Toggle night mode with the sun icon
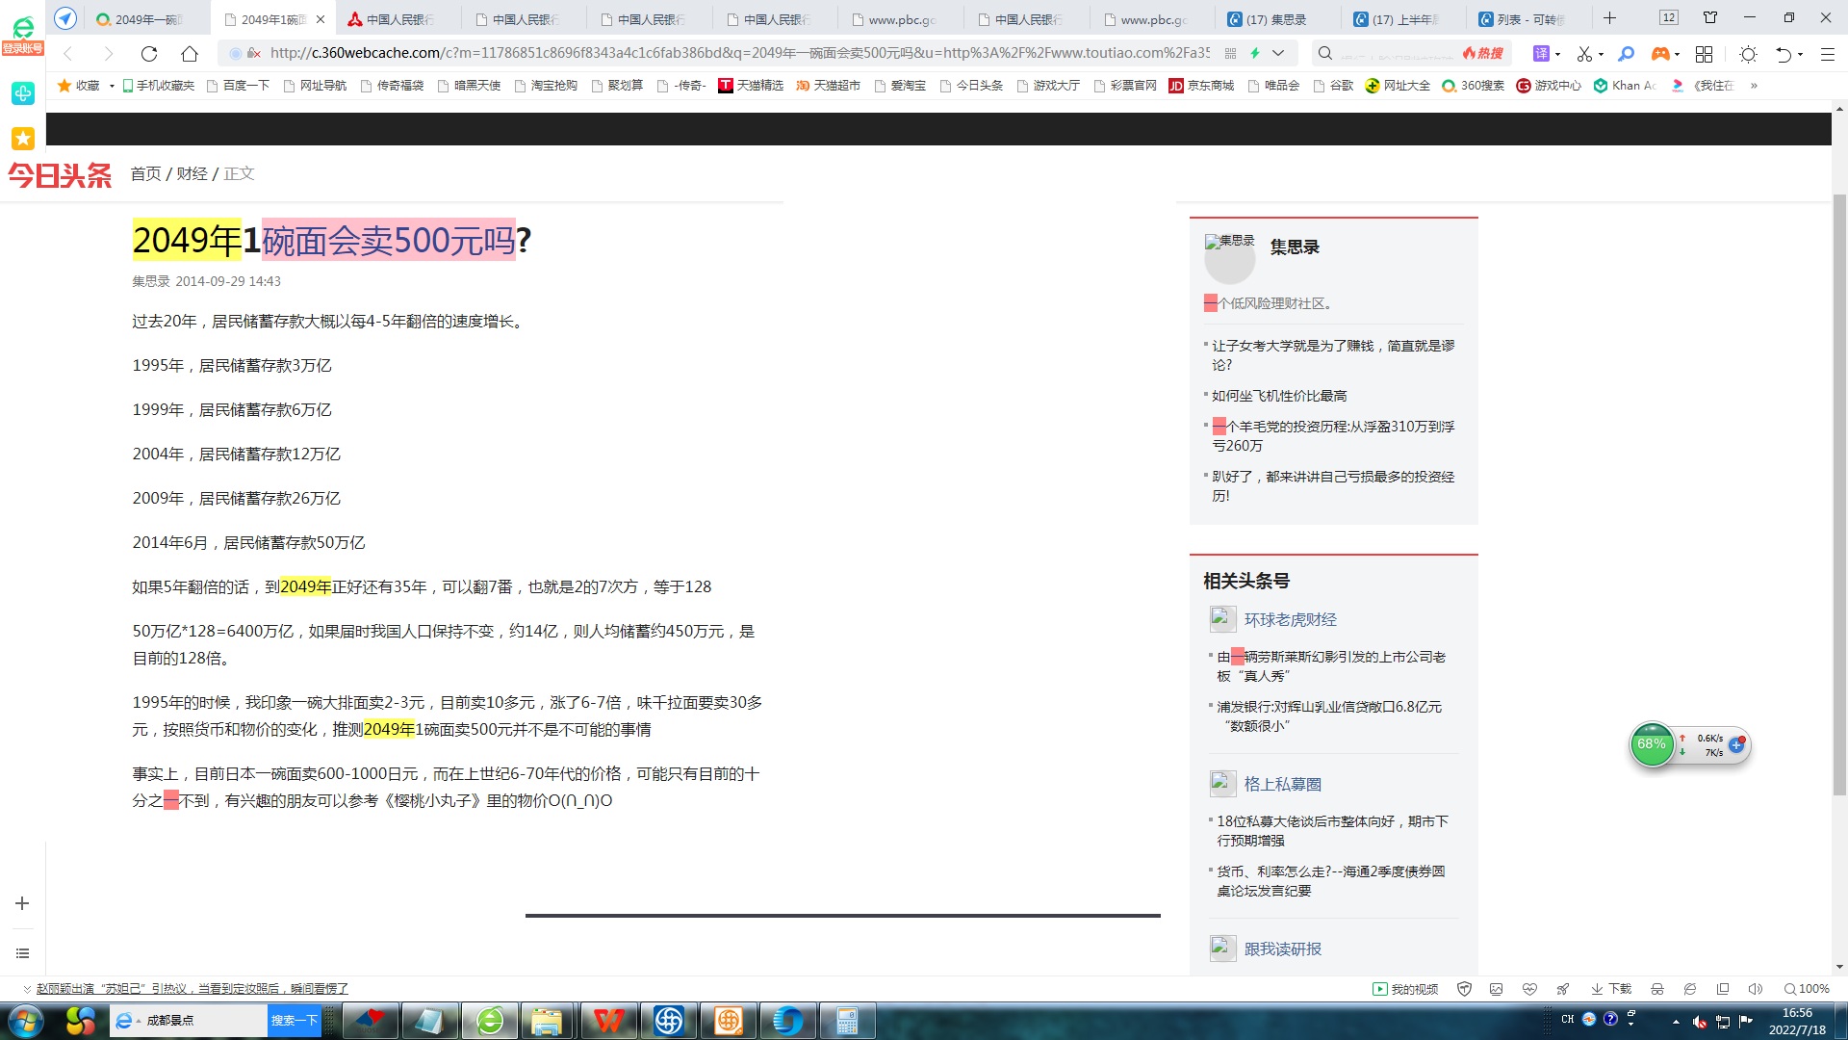 [1748, 54]
